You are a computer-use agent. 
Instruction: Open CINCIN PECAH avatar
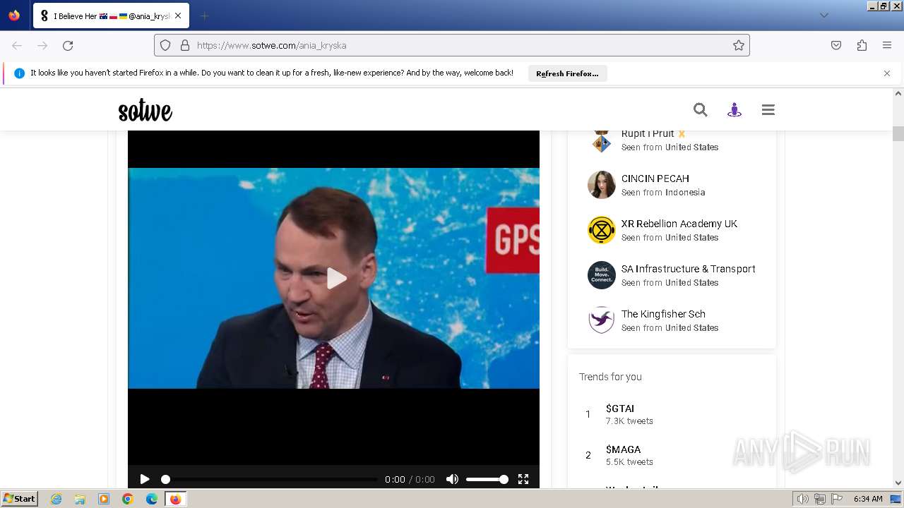pos(602,185)
